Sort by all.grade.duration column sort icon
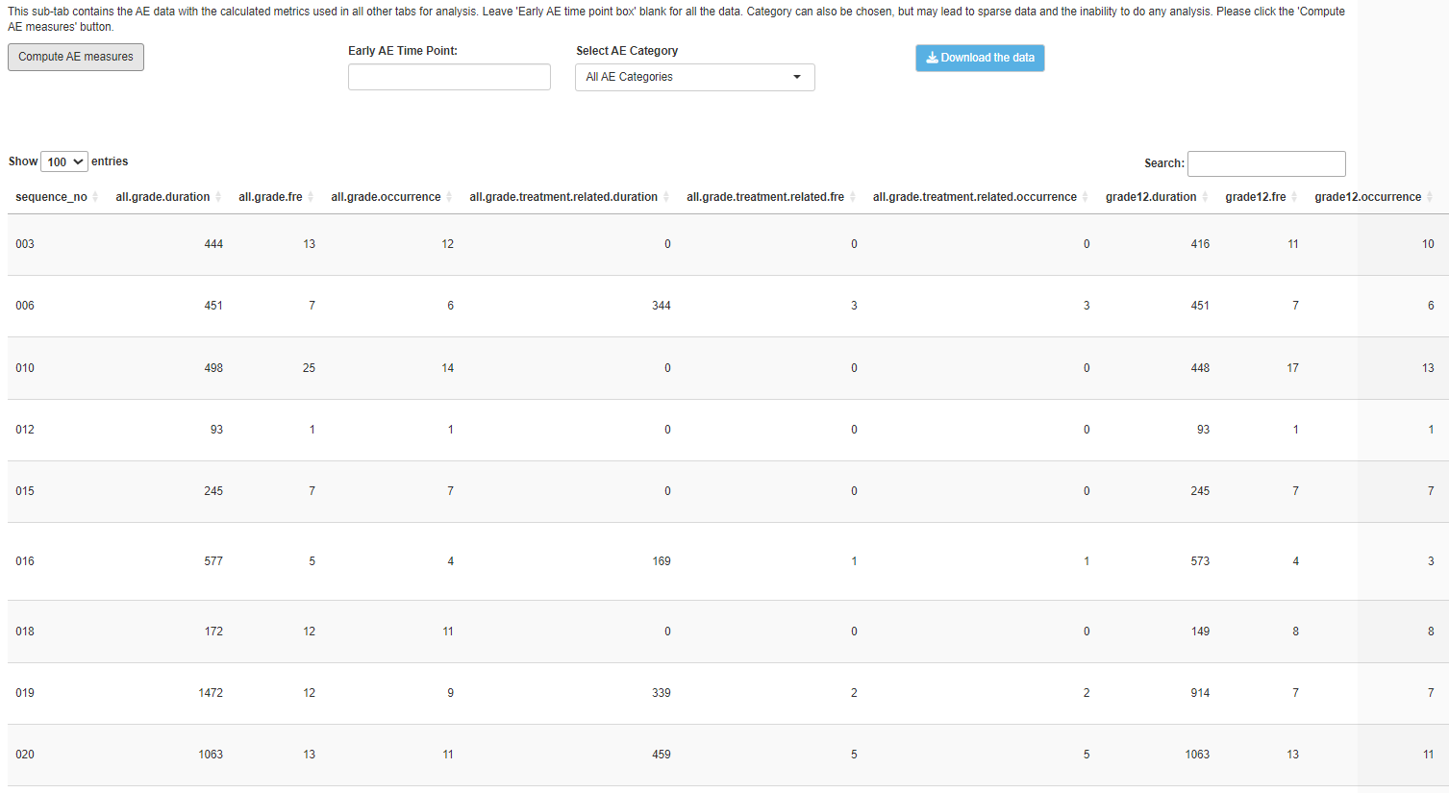Screen dimensions: 1449x793 tap(218, 197)
